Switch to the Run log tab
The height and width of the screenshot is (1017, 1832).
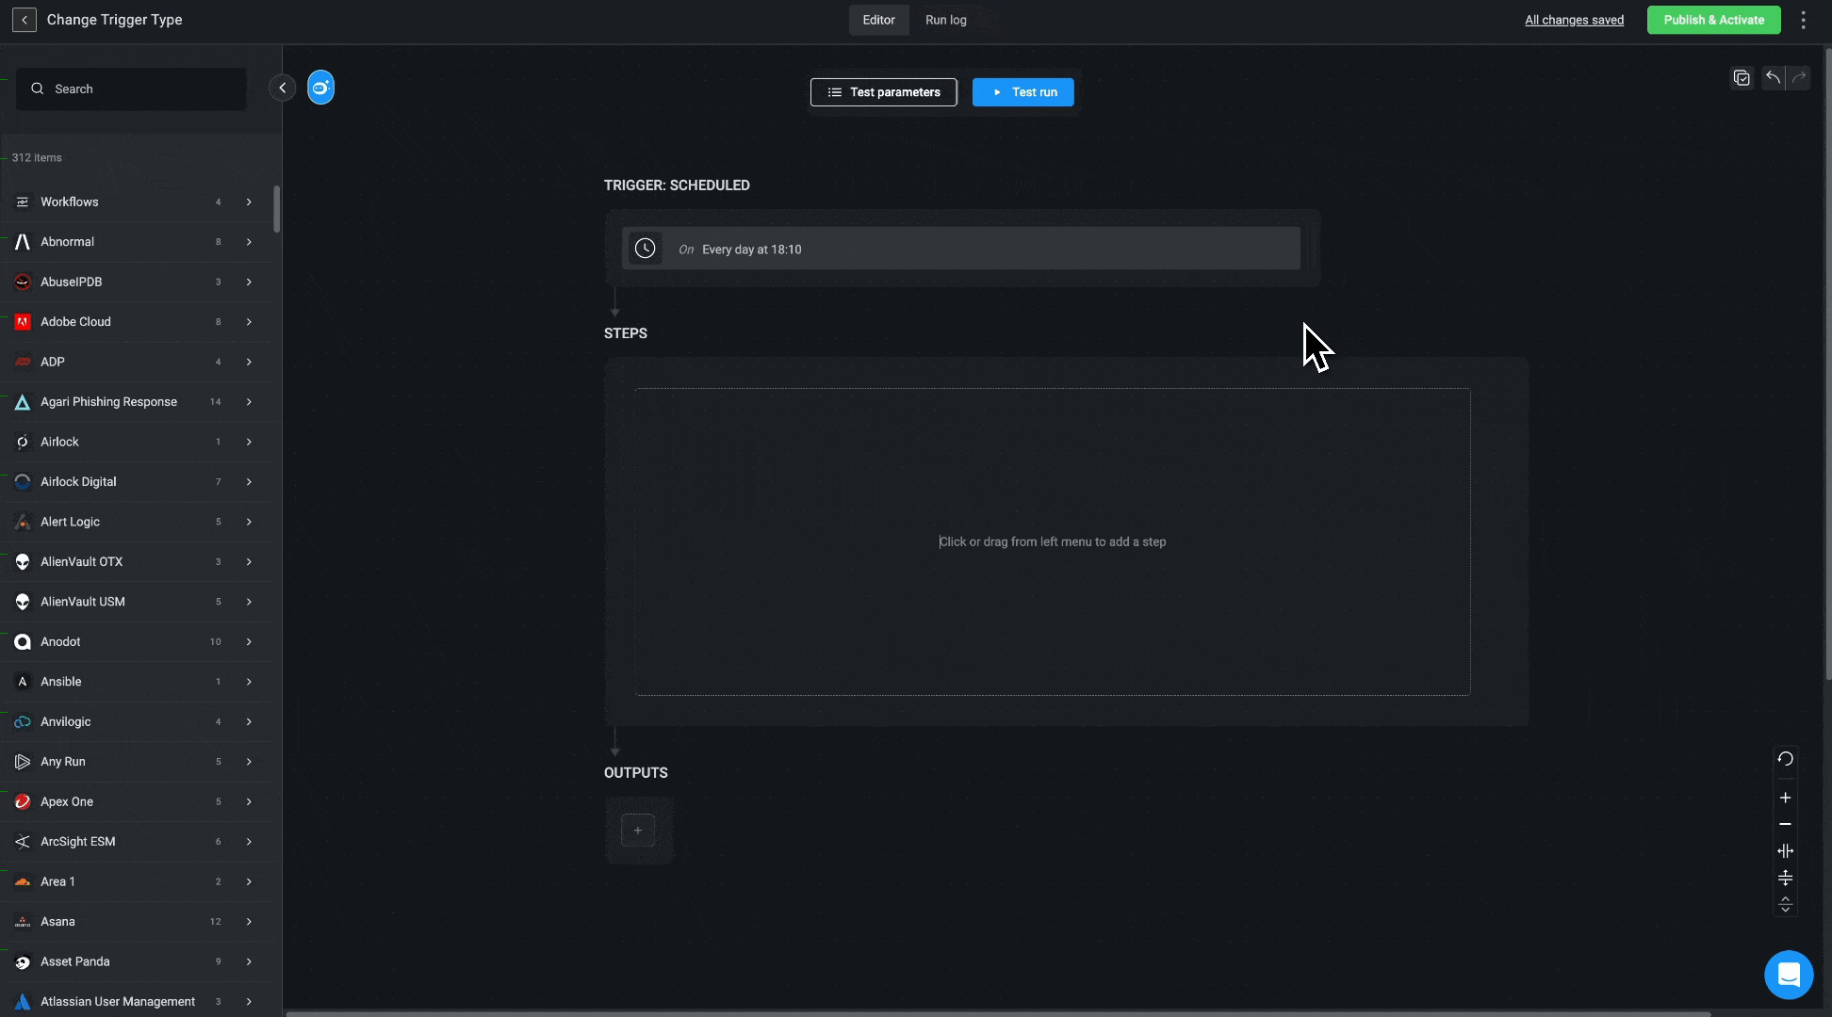tap(945, 20)
